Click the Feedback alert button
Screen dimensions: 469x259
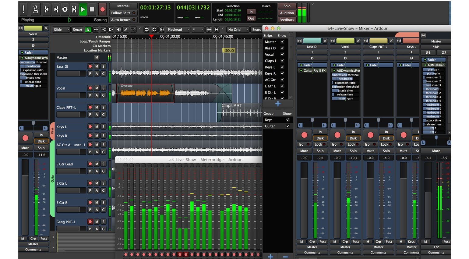(x=287, y=20)
